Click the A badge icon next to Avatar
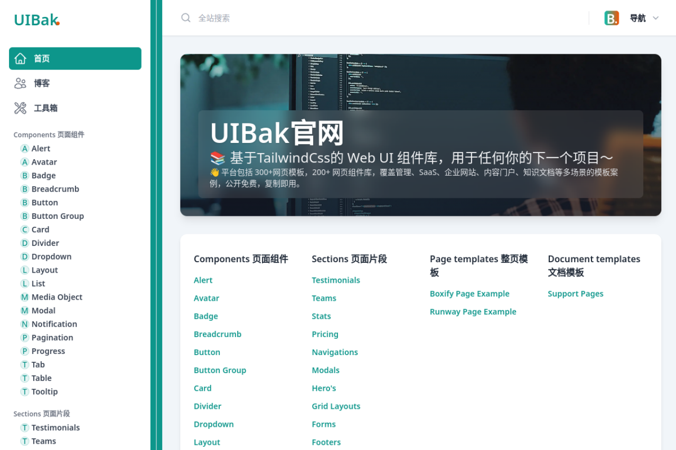 [x=25, y=162]
